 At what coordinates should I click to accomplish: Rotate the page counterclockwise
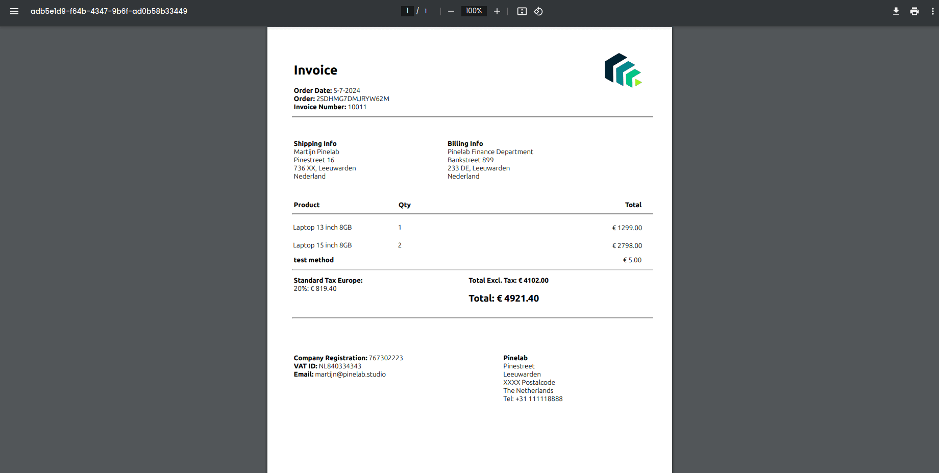538,11
